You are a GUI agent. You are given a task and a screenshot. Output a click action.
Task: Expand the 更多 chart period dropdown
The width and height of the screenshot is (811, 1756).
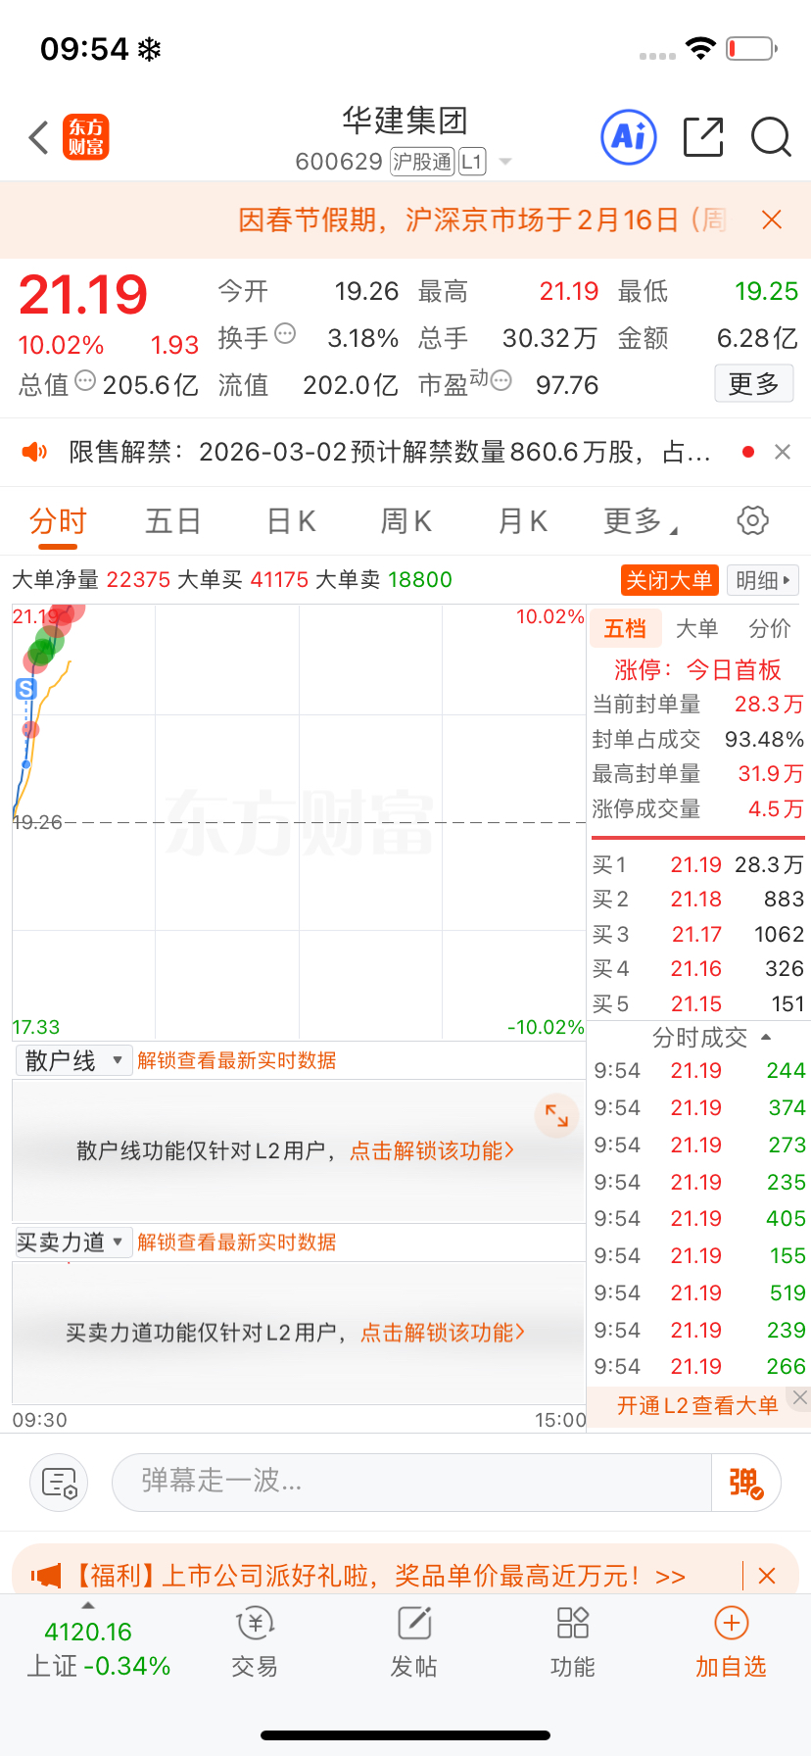[641, 521]
